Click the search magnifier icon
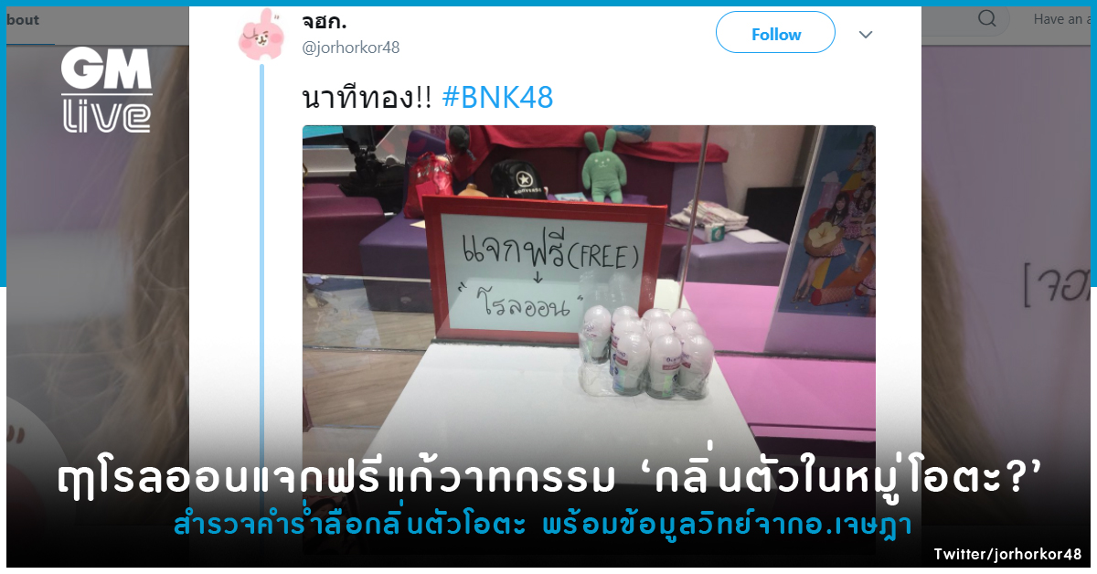This screenshot has height=574, width=1097. (x=987, y=19)
